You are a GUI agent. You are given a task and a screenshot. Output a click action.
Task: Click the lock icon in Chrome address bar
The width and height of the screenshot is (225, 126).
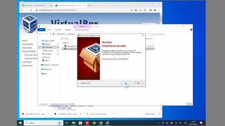[x=37, y=10]
